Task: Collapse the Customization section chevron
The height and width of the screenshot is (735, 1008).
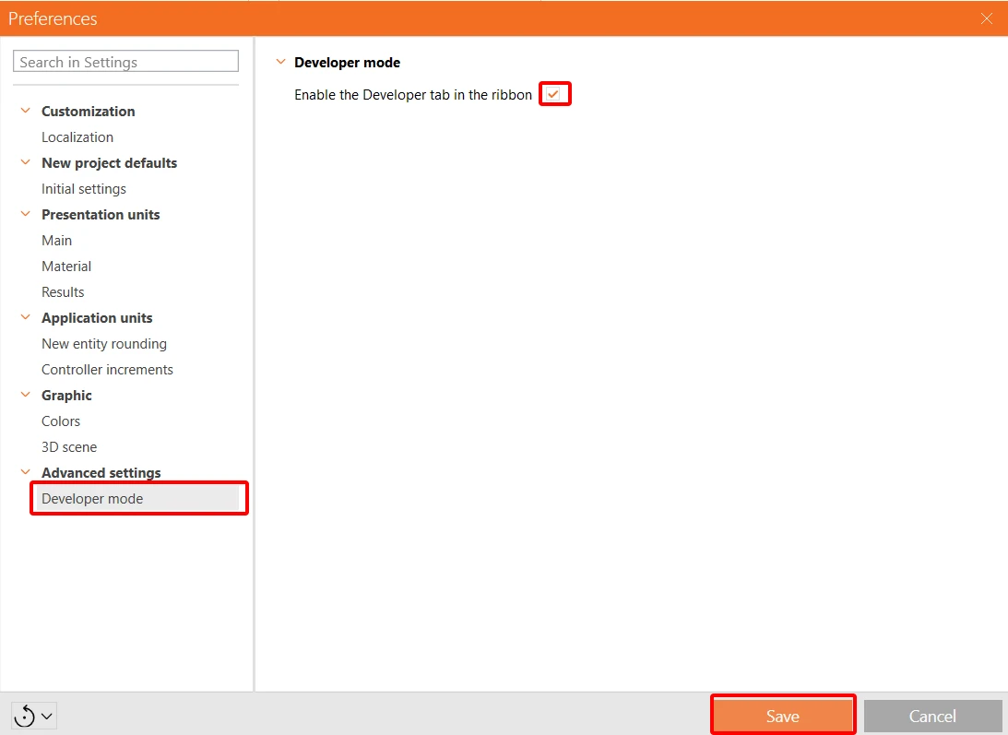Action: (26, 111)
